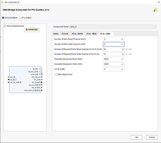Click the Xilinx logo in header
Screen dimensions: 161x143
[156, 10]
